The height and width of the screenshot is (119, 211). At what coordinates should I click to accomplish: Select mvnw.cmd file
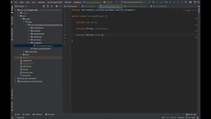(27, 72)
